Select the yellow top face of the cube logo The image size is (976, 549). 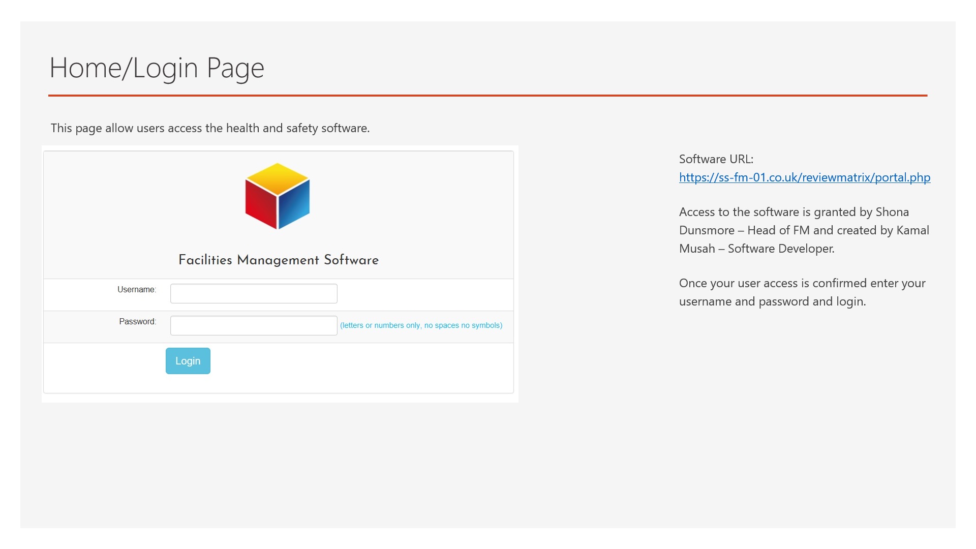pos(278,178)
